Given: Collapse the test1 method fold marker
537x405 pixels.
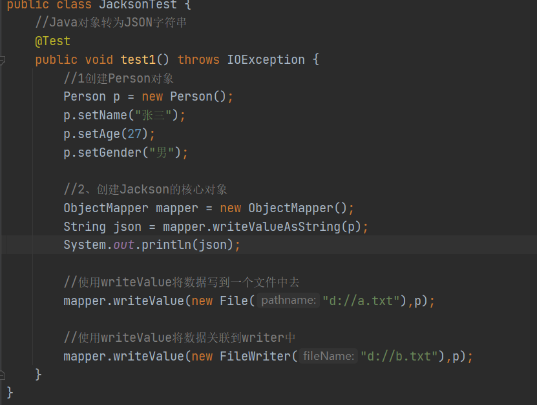Looking at the screenshot, I should tap(2, 61).
